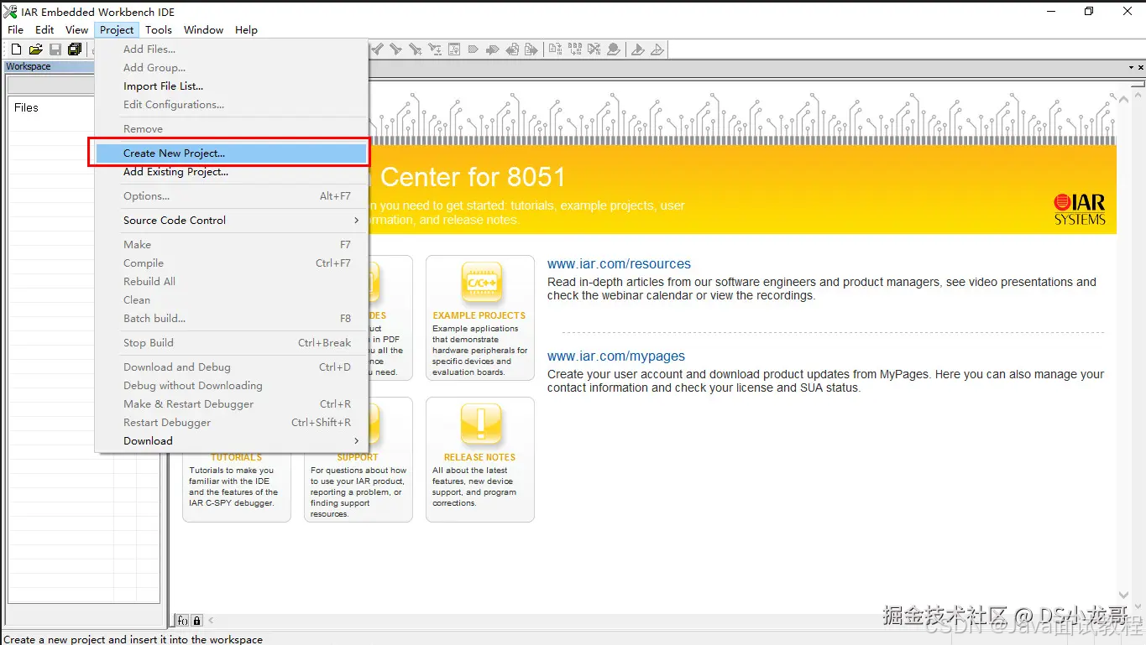Click the Save All toolbar icon
The width and height of the screenshot is (1146, 645).
74,49
